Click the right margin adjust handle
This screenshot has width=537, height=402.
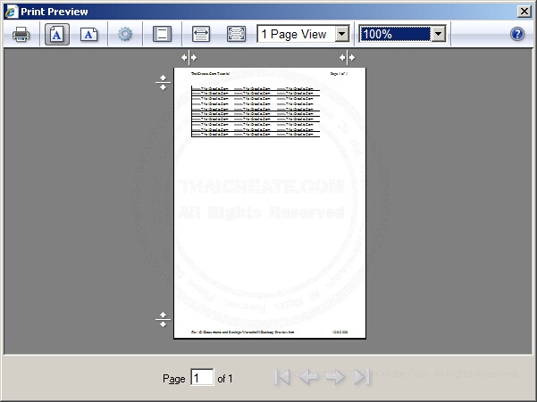pos(347,58)
